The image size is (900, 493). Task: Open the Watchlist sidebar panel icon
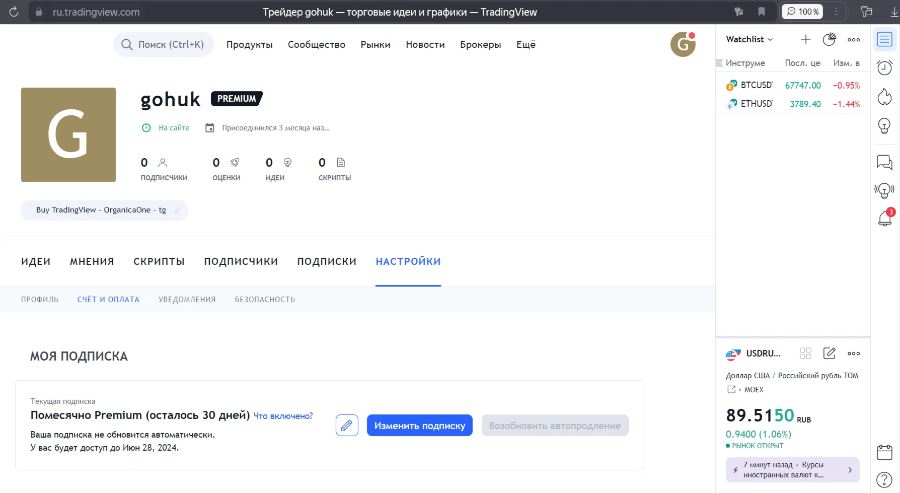[x=884, y=39]
